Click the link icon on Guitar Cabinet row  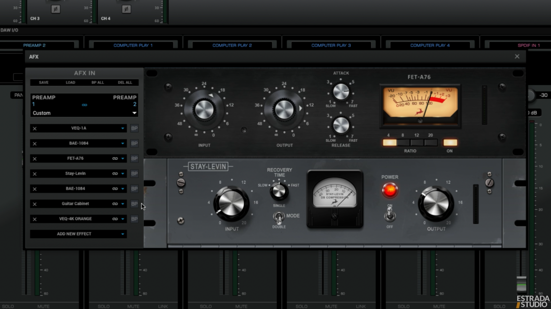(x=115, y=204)
